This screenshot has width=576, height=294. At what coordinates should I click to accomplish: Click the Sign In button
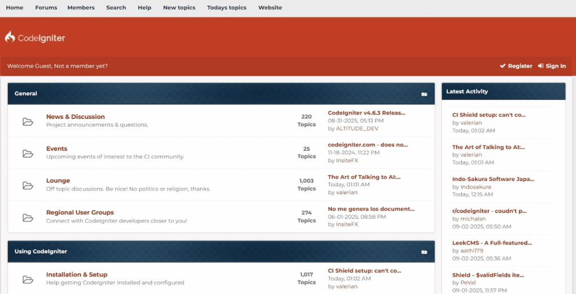(x=552, y=66)
